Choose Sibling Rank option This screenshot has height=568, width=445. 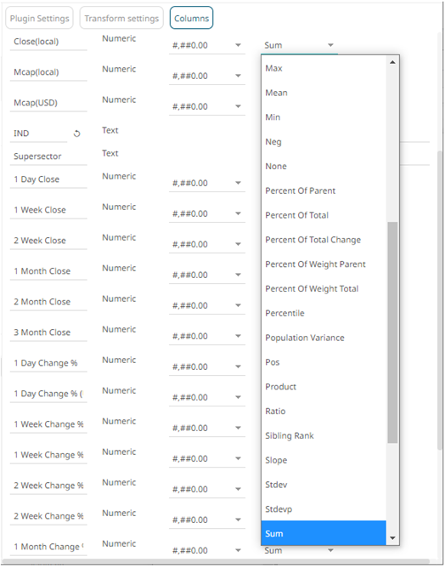324,436
